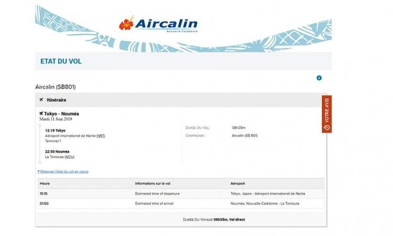Select the Tokyo - Nouméa route title
Image resolution: width=393 pixels, height=236 pixels.
click(x=61, y=114)
